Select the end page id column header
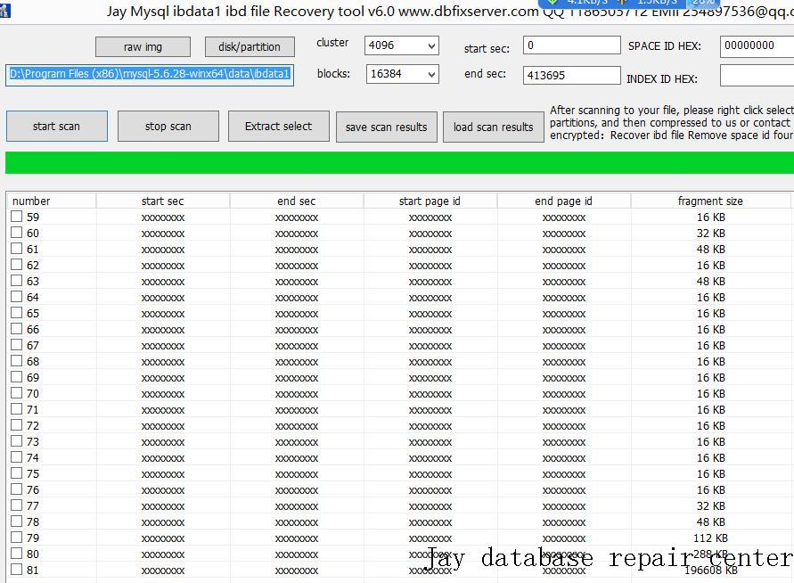This screenshot has height=583, width=794. point(563,201)
